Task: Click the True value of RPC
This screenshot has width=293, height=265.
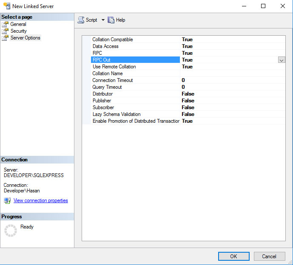Action: (187, 53)
